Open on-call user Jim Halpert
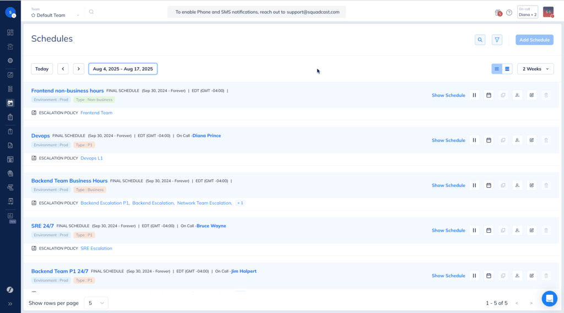The width and height of the screenshot is (564, 313). coord(243,271)
